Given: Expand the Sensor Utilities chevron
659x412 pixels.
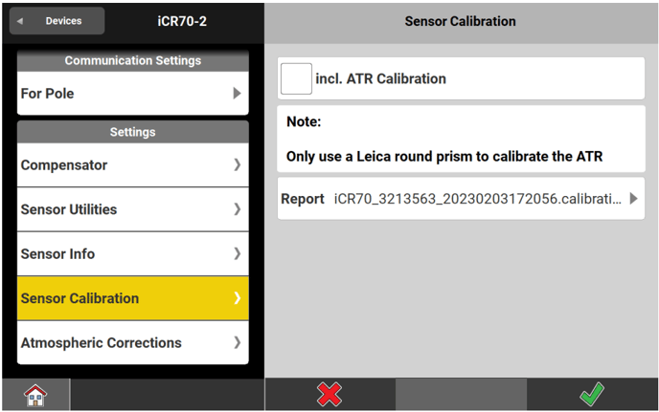Looking at the screenshot, I should pos(237,209).
